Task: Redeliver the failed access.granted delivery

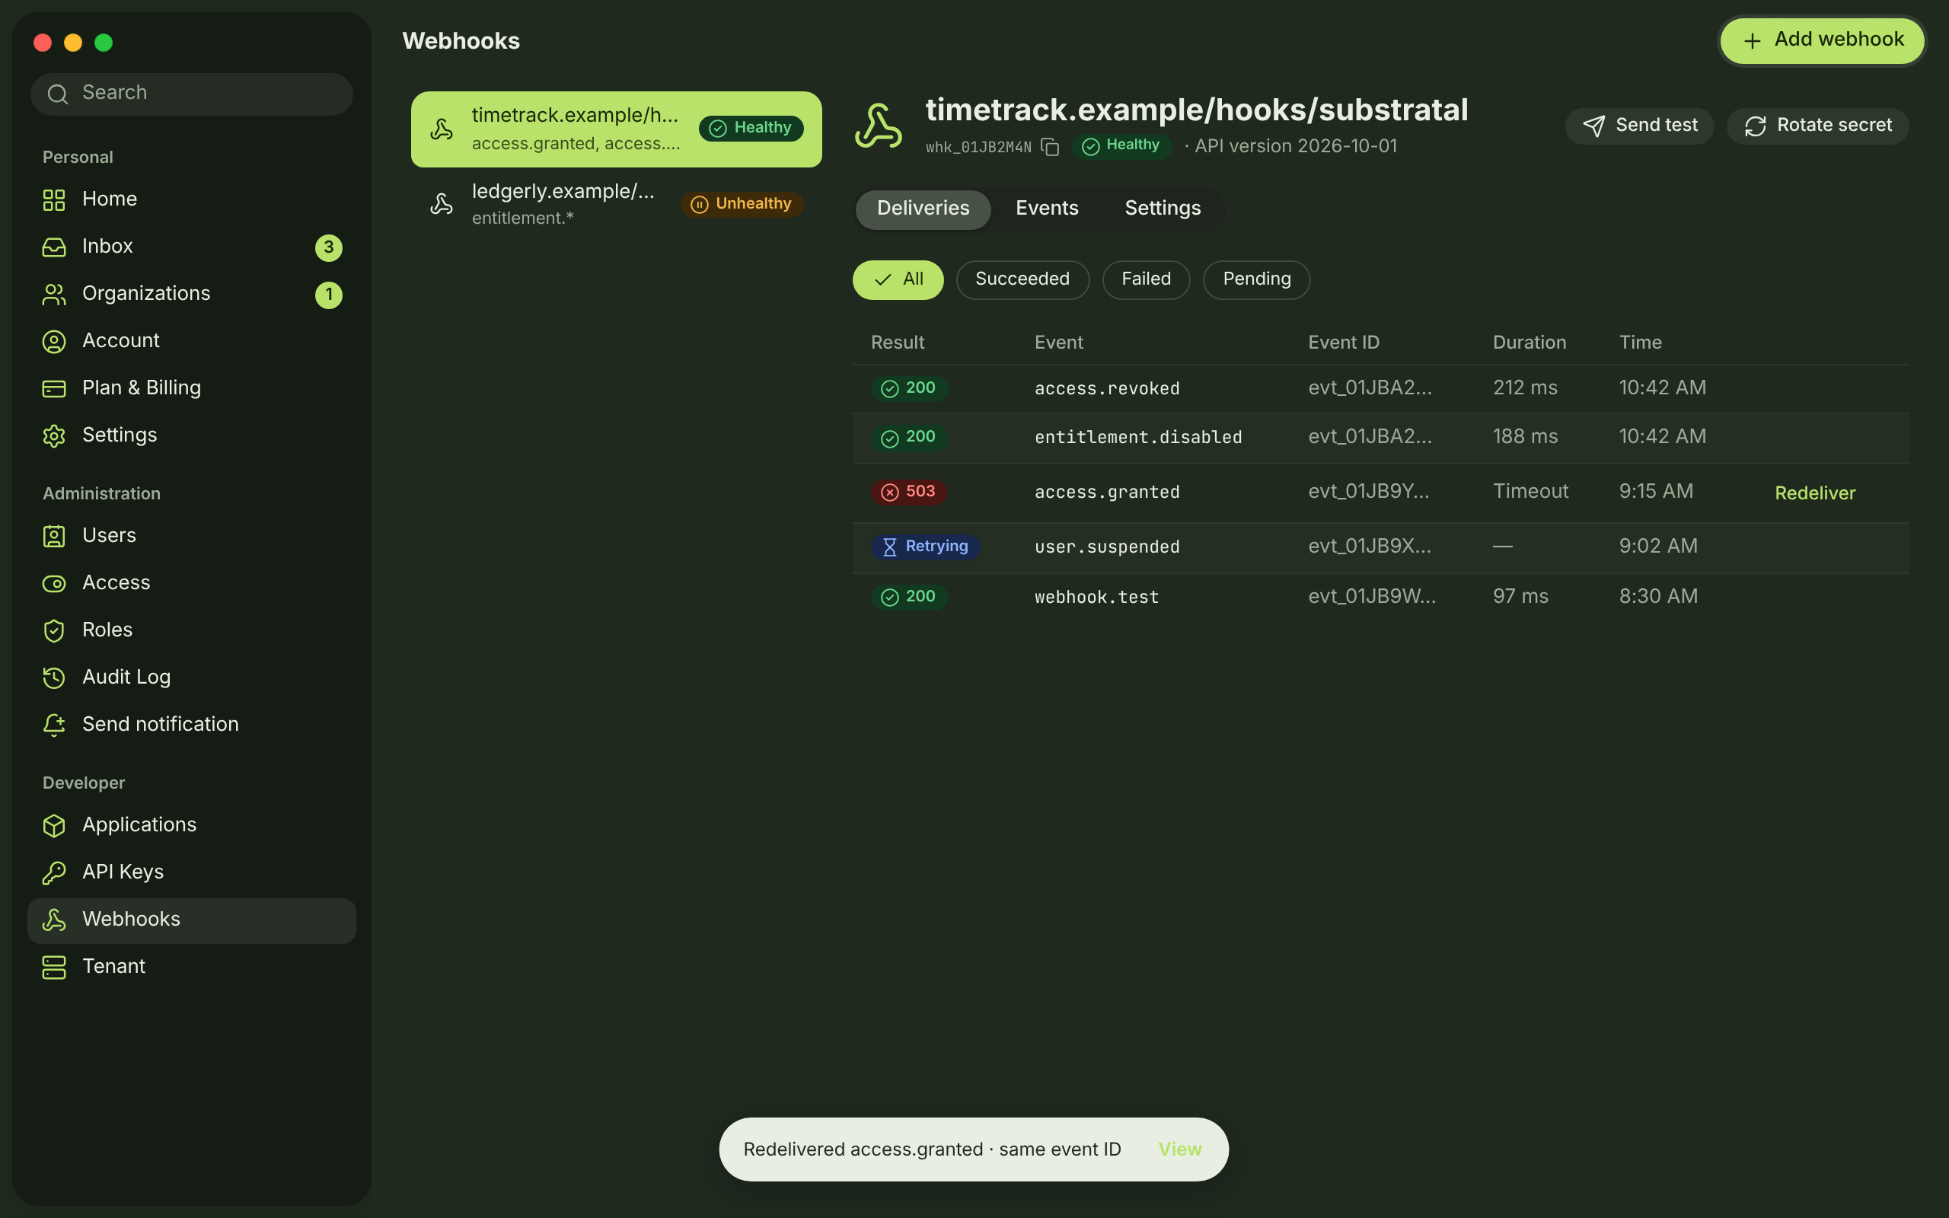Action: point(1814,493)
